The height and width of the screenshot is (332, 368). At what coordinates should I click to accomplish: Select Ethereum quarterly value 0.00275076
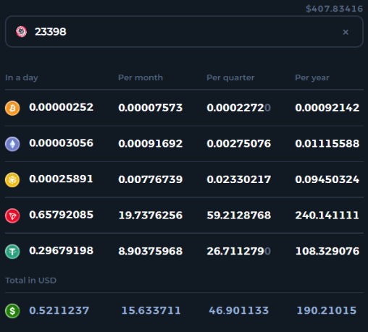[x=238, y=144]
